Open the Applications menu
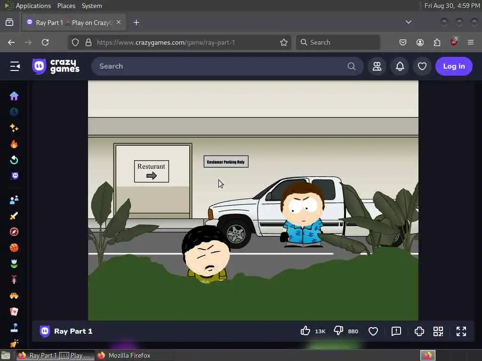The image size is (482, 361). [33, 6]
